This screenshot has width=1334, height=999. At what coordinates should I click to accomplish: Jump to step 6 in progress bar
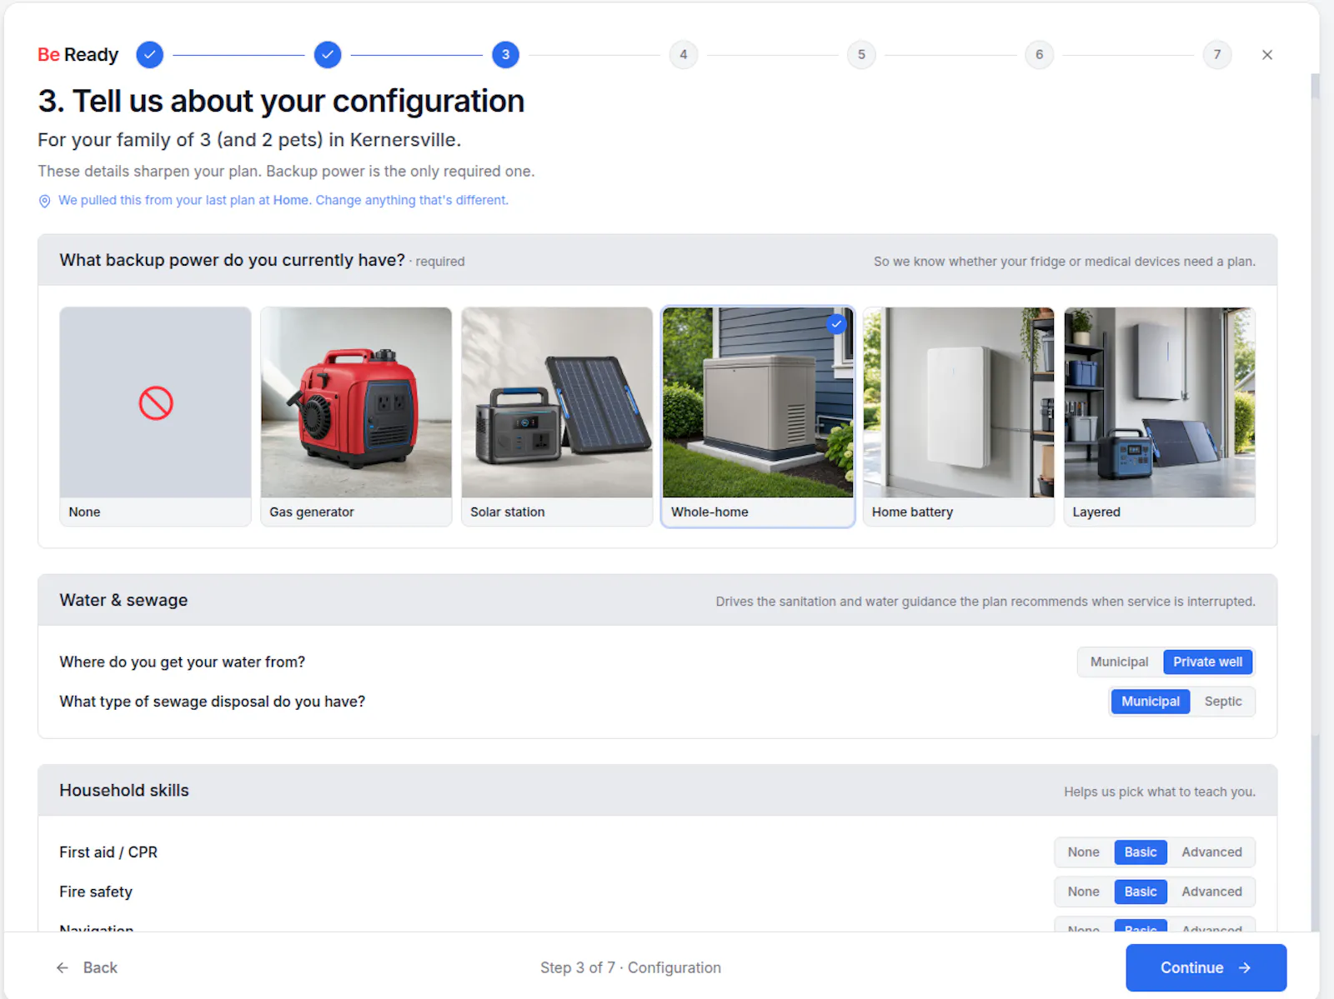pyautogui.click(x=1039, y=55)
